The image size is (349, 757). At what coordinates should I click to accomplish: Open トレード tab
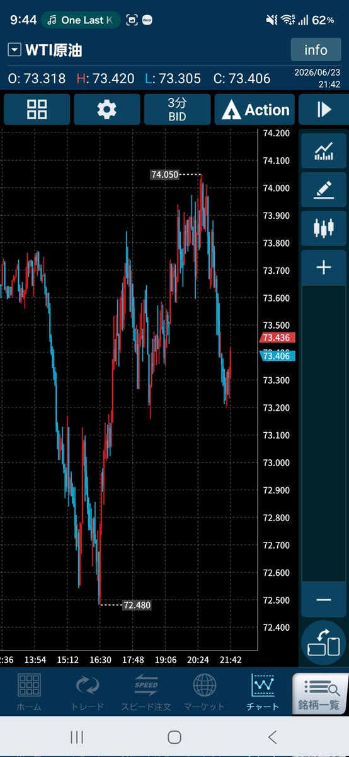tap(88, 693)
